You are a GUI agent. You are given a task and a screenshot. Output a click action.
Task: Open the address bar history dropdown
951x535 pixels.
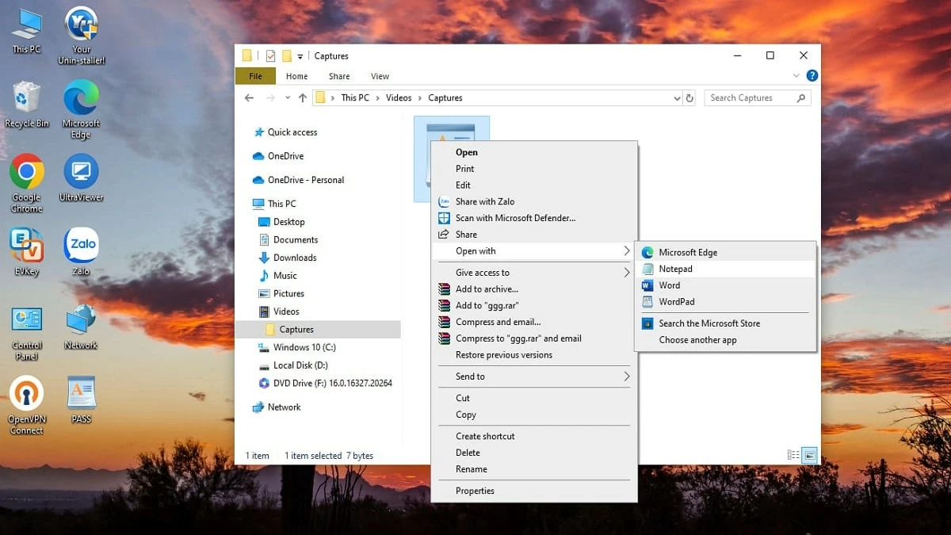[x=676, y=97]
